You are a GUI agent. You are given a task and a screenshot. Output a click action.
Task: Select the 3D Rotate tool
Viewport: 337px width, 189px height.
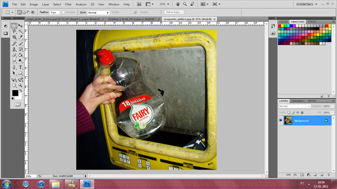click(14, 80)
